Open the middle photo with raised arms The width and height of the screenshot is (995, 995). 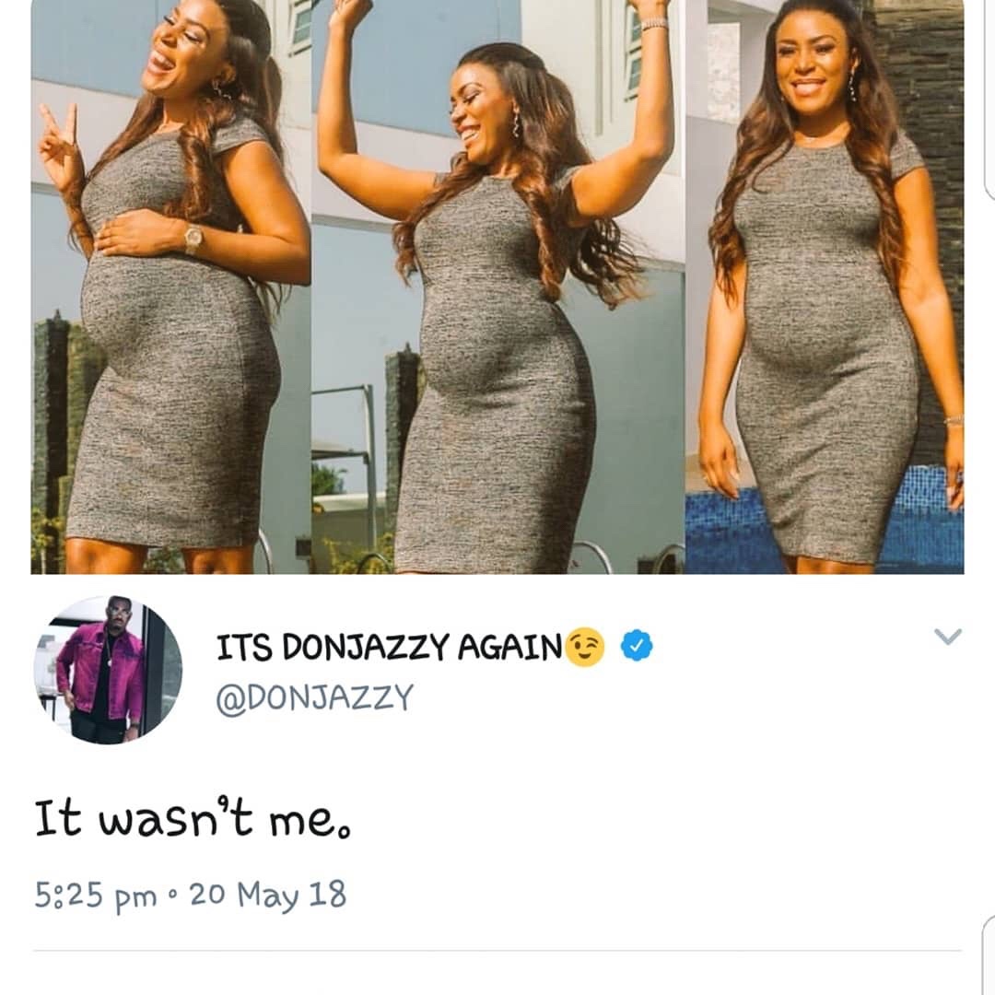(x=498, y=287)
